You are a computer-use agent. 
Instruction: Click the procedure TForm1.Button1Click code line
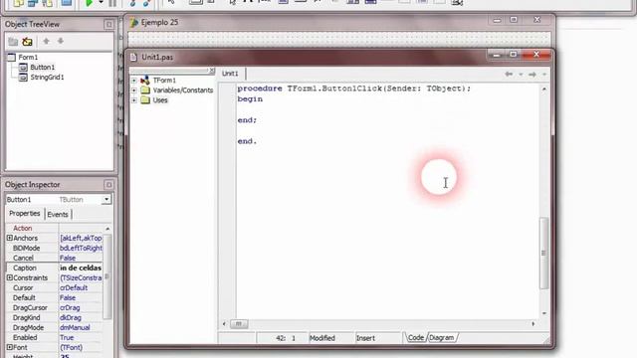pyautogui.click(x=354, y=89)
